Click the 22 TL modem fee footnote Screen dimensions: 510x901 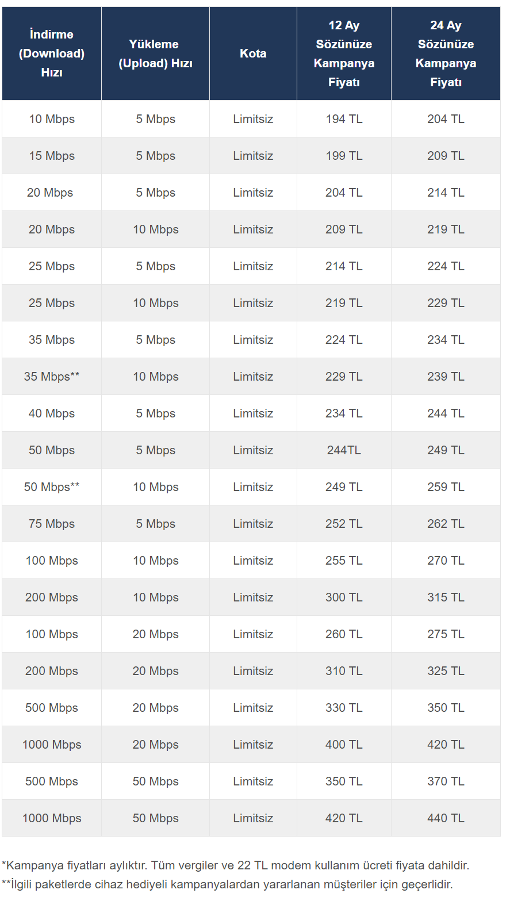point(236,865)
